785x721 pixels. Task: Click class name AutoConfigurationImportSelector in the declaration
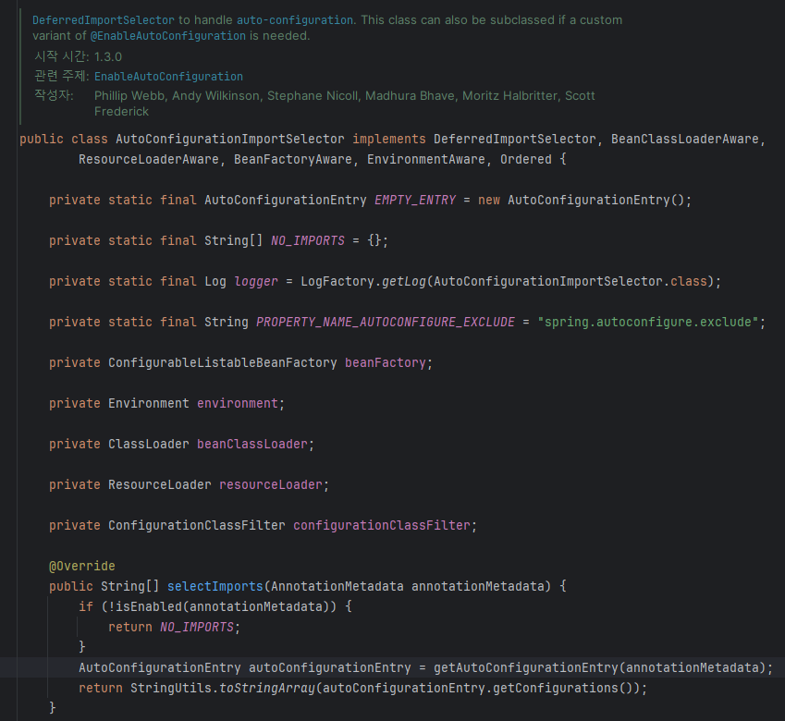click(x=230, y=139)
